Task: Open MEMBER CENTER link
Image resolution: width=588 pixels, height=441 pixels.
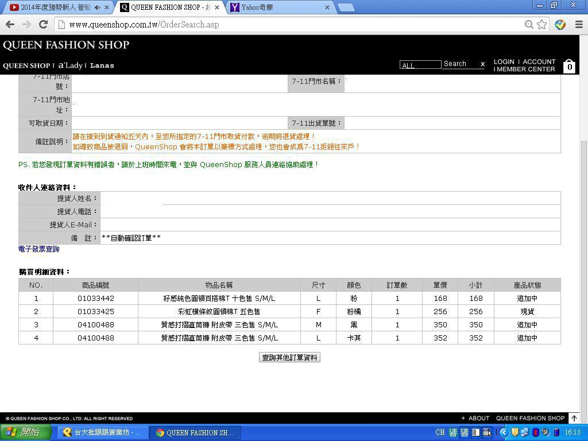Action: [x=526, y=69]
